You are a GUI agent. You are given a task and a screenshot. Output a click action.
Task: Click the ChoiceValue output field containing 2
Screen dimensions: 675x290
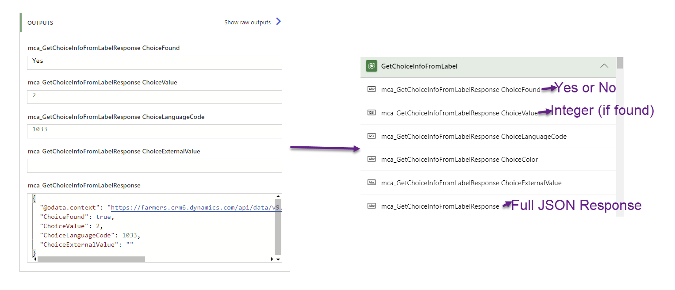(x=154, y=97)
